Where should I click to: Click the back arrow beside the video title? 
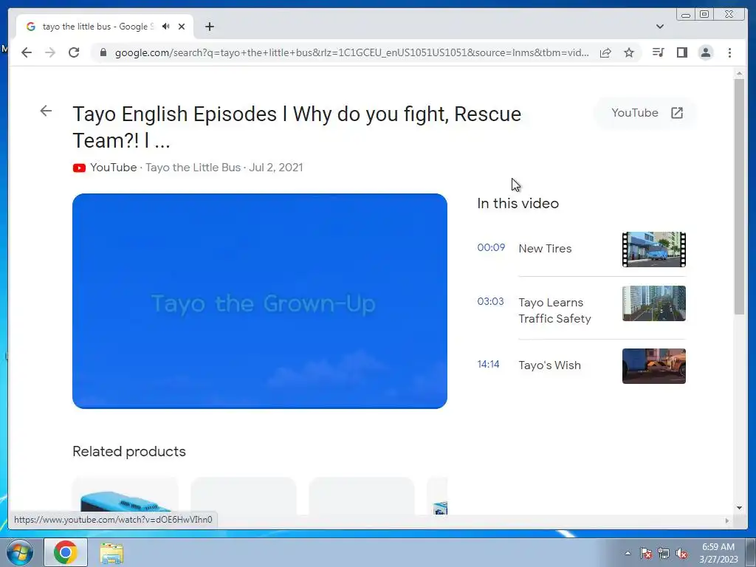46,111
